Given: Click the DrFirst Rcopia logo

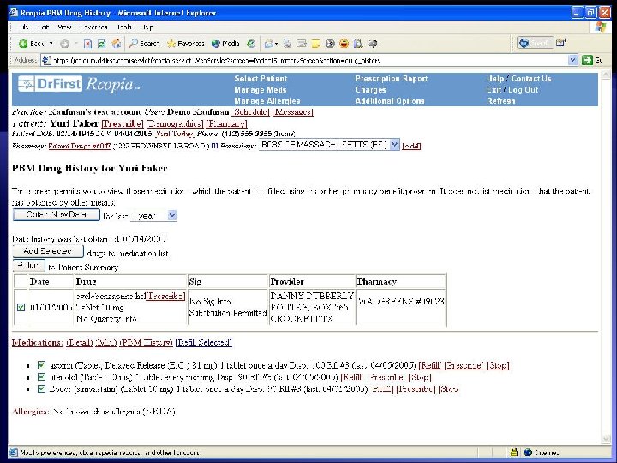Looking at the screenshot, I should (x=79, y=84).
